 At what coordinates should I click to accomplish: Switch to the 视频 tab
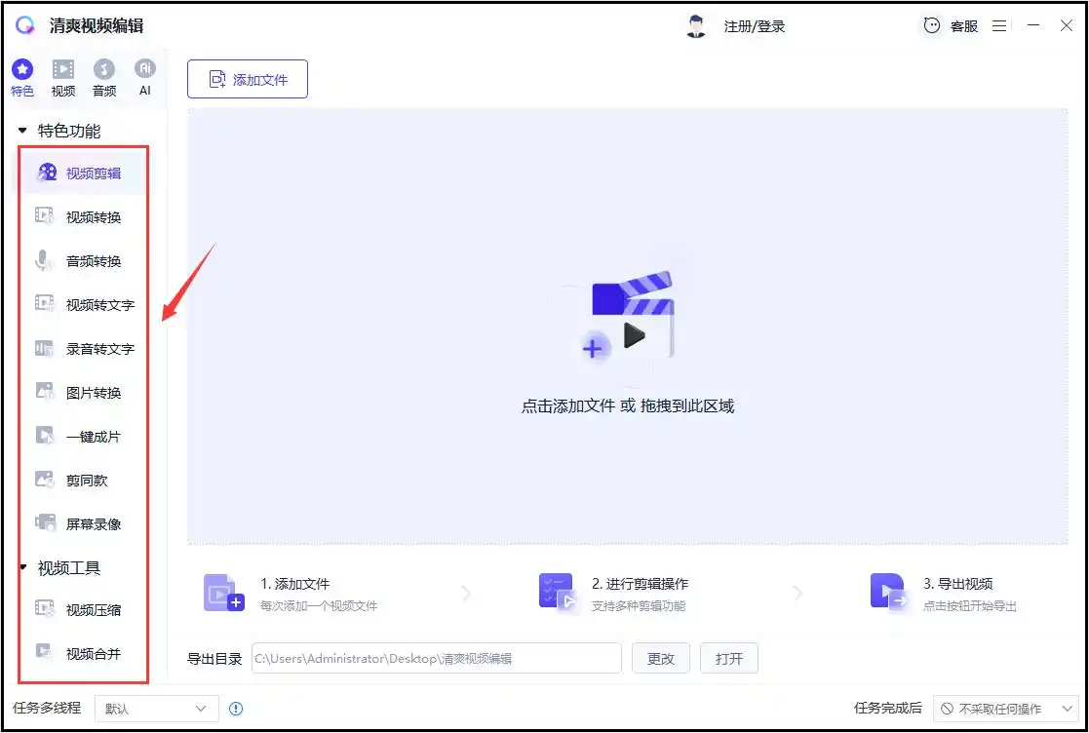(x=63, y=78)
